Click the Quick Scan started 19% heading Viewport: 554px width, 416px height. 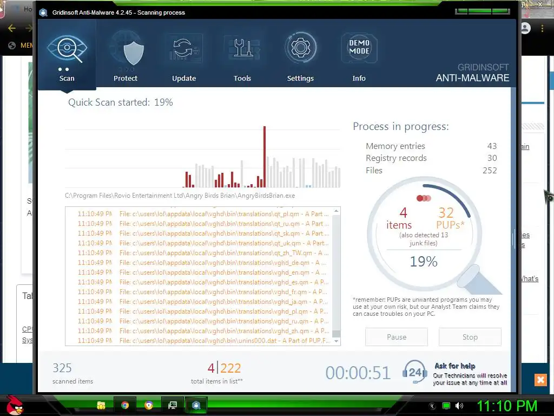(x=121, y=102)
